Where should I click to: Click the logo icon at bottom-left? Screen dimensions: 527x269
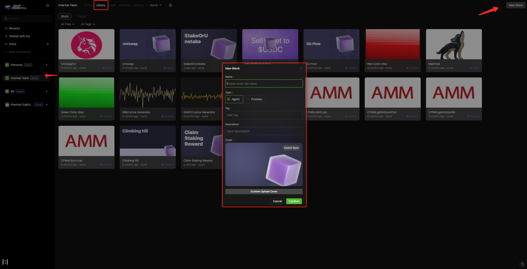[x=5, y=262]
